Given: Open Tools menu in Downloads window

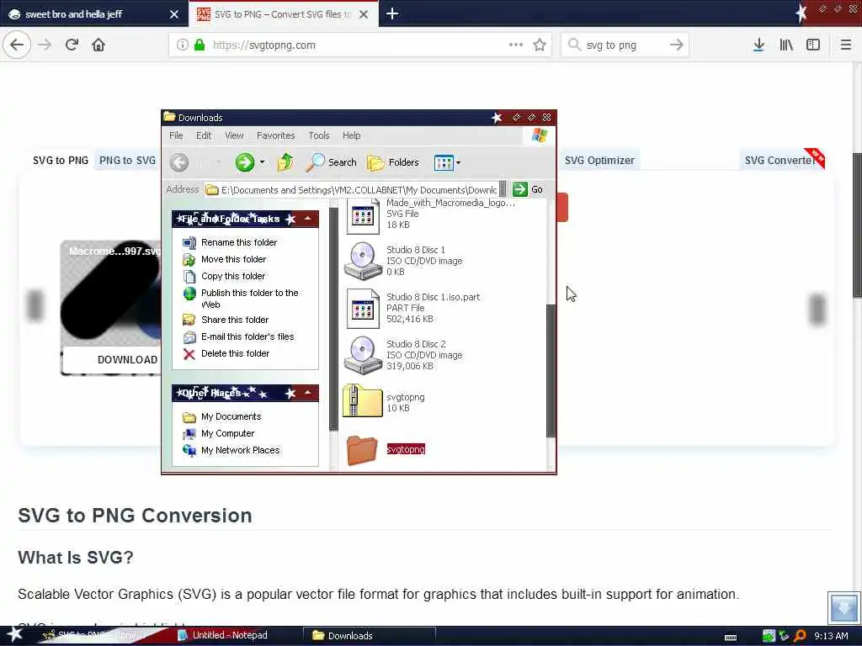Looking at the screenshot, I should tap(319, 135).
